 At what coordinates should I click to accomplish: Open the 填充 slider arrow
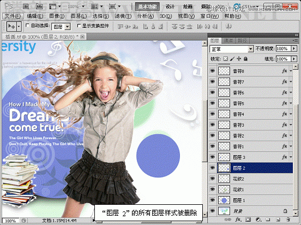294,59
